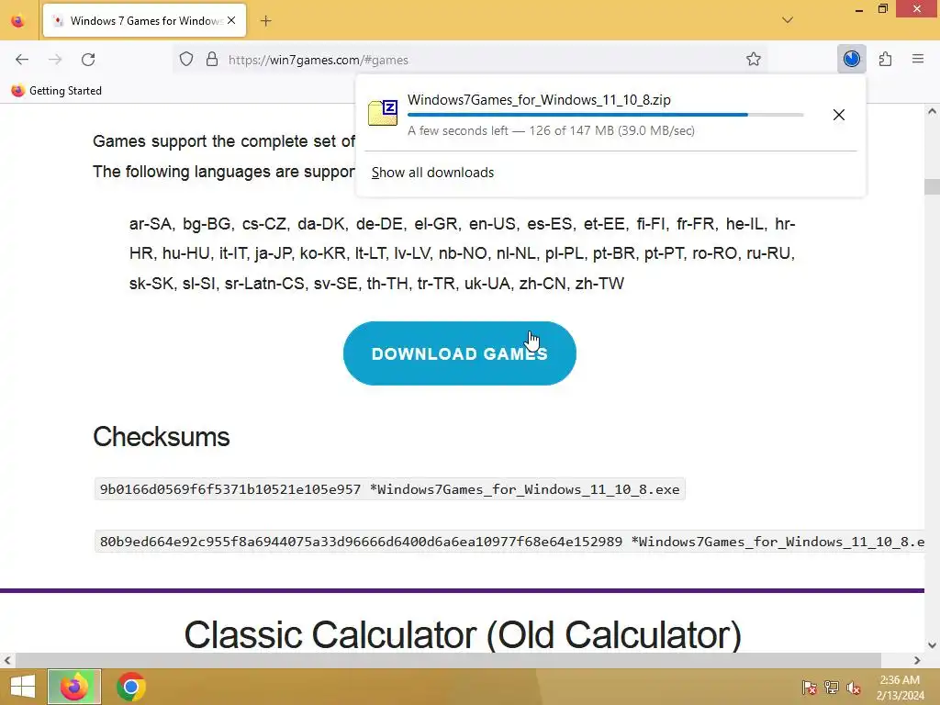Open the taskbar clock and date
Viewport: 940px width, 705px height.
pyautogui.click(x=900, y=687)
